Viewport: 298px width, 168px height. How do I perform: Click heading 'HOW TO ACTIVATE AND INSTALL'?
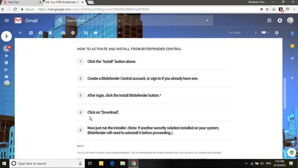tap(129, 49)
